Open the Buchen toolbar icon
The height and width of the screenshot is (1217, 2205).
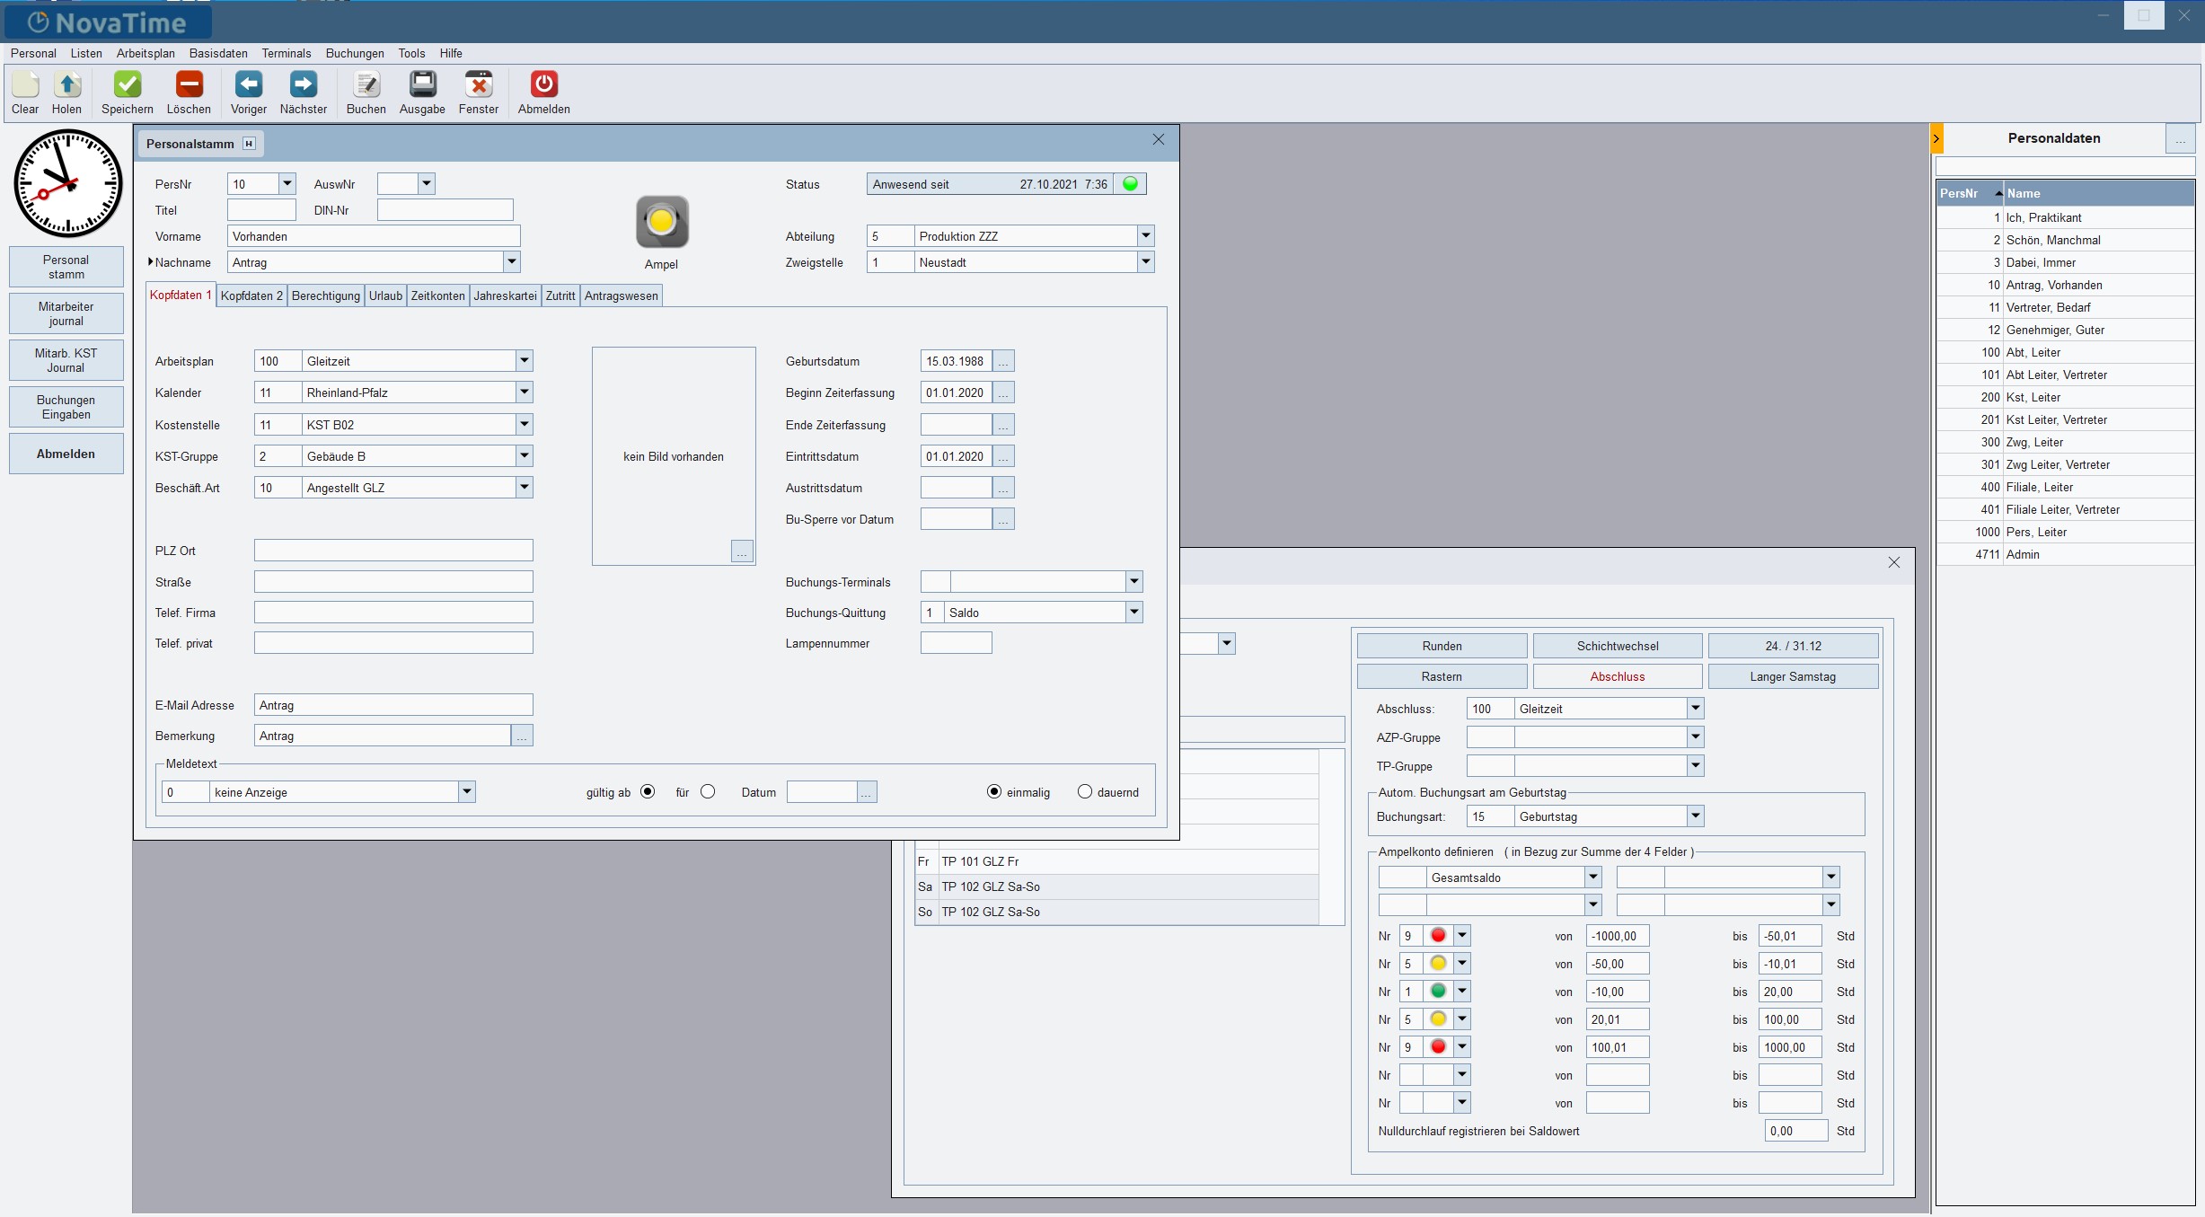tap(366, 85)
